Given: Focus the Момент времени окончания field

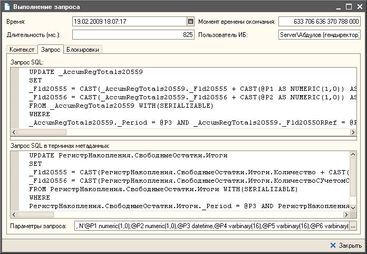Looking at the screenshot, I should (x=319, y=22).
